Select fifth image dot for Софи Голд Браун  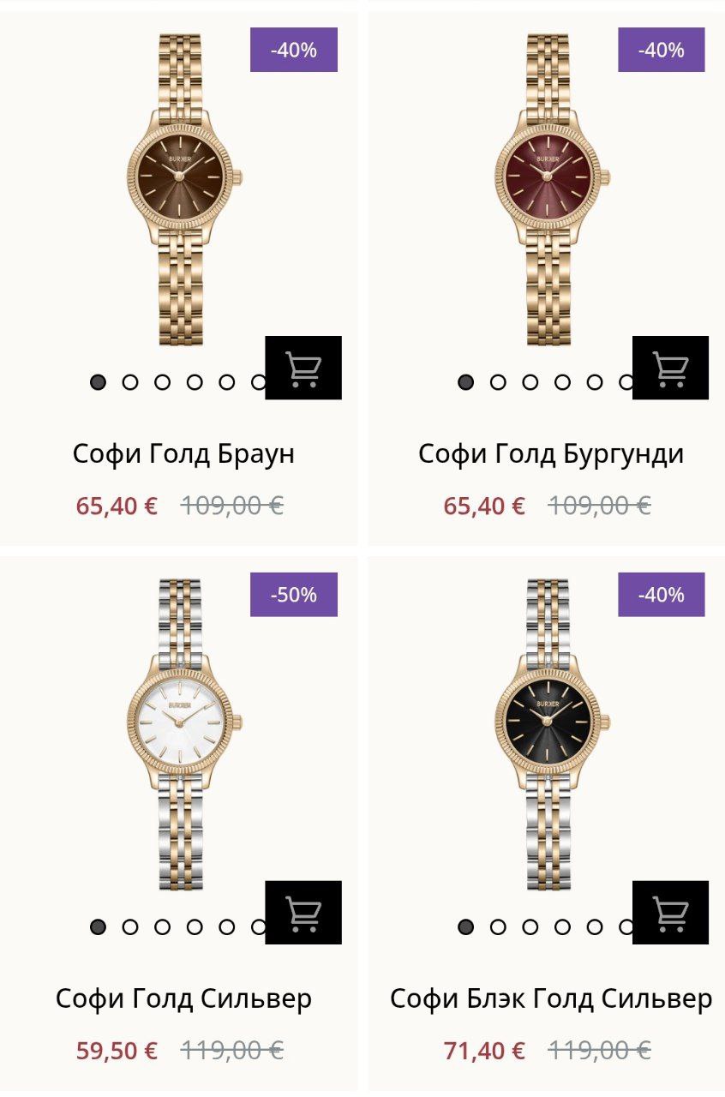pos(226,382)
